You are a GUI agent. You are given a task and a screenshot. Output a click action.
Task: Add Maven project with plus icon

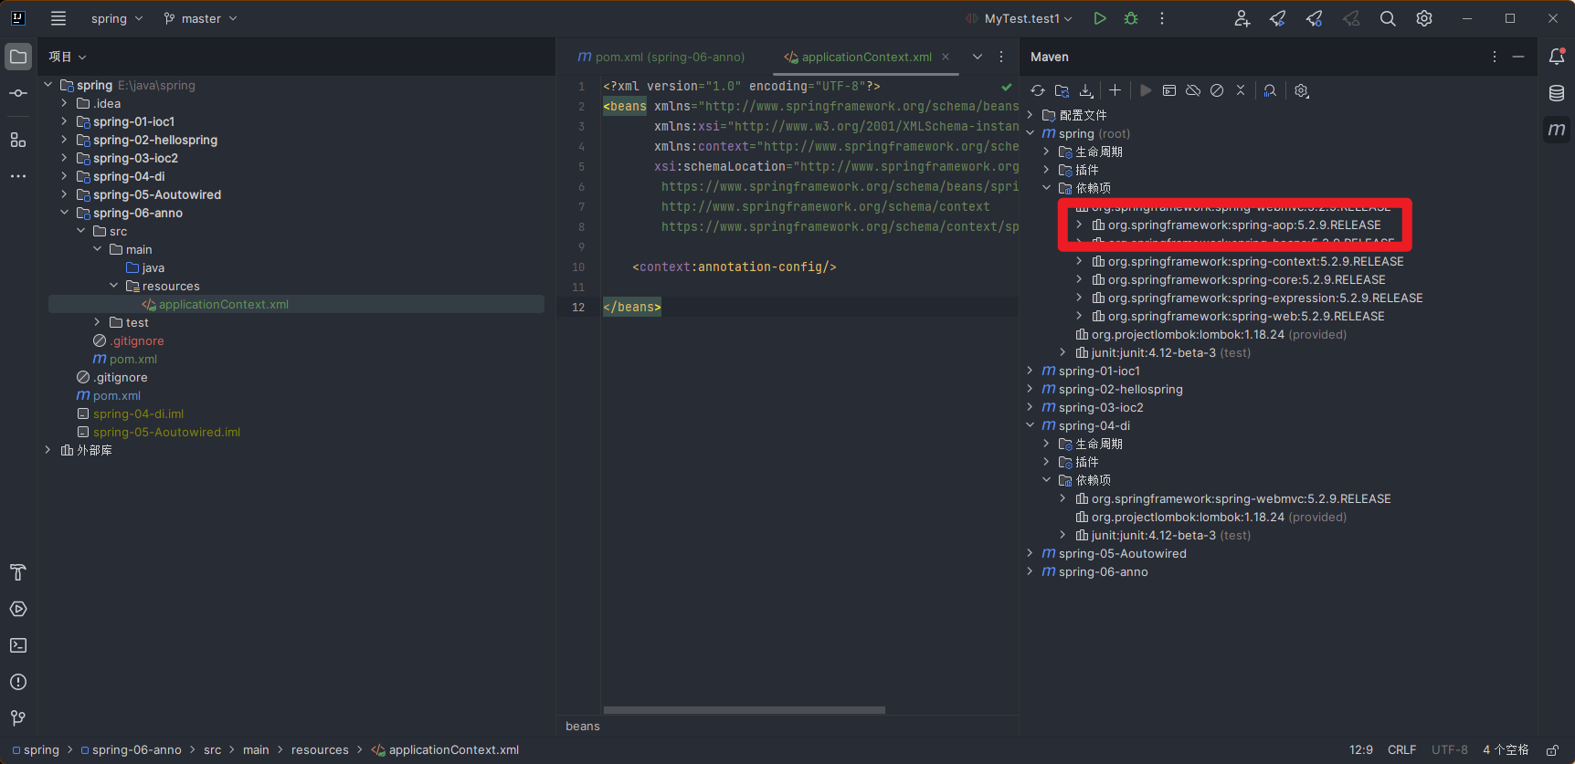click(x=1115, y=90)
